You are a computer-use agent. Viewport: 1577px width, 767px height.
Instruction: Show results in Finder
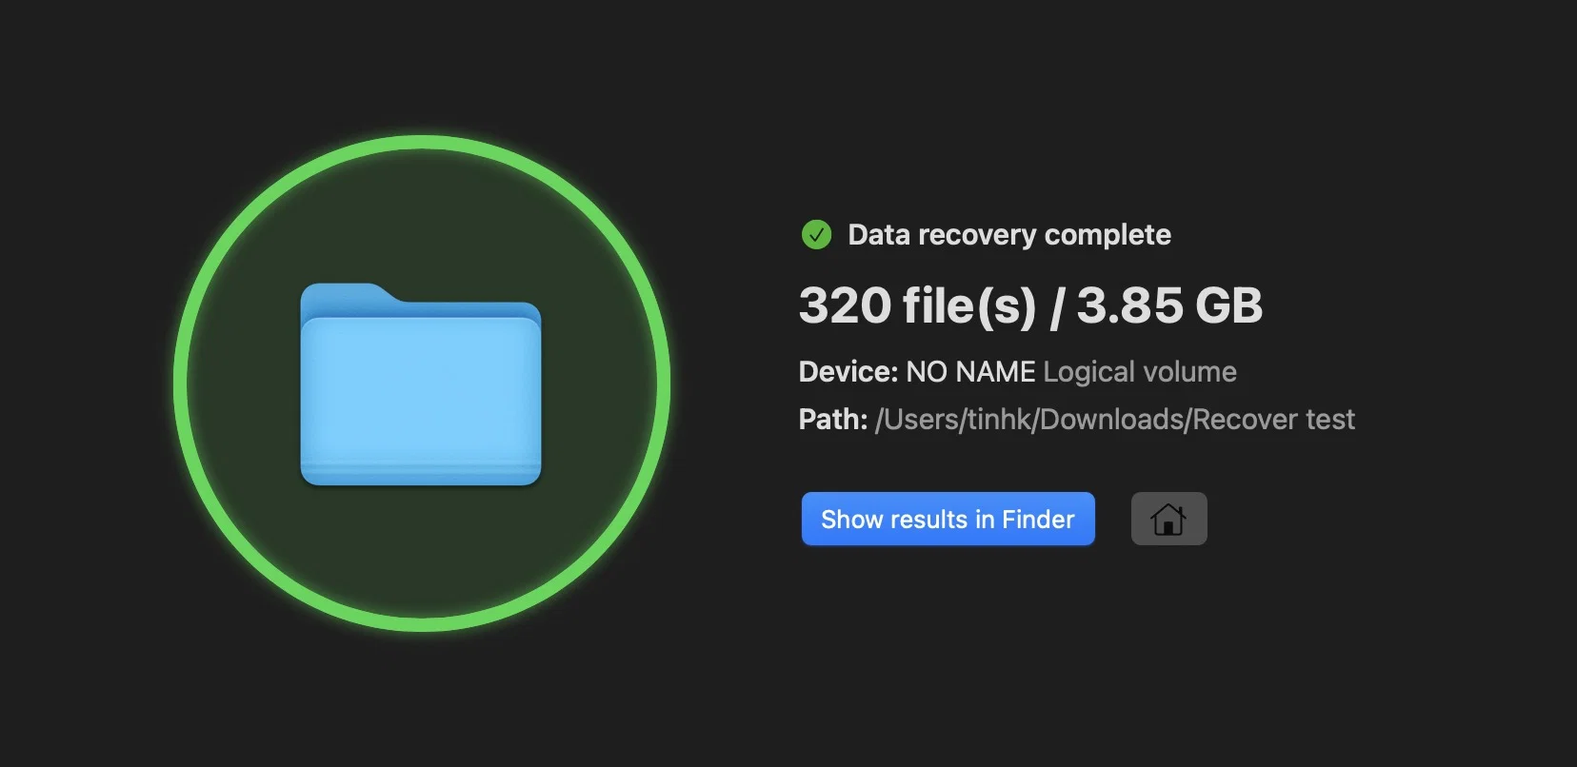click(948, 519)
